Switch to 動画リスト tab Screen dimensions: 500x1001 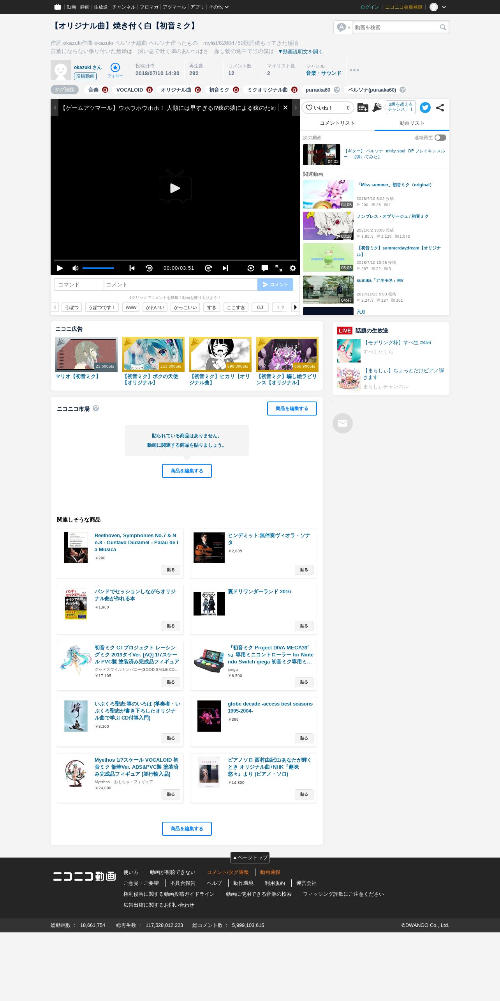click(x=412, y=123)
